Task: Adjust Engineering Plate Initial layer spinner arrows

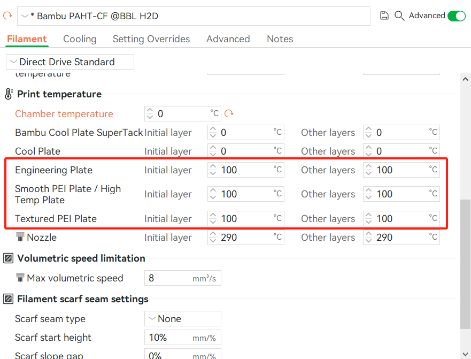Action: point(213,170)
